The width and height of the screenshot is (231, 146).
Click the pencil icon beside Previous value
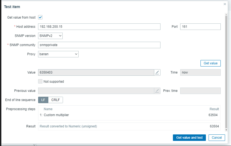click(157, 91)
